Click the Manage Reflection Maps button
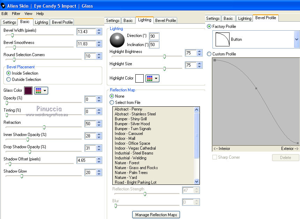 click(x=156, y=215)
